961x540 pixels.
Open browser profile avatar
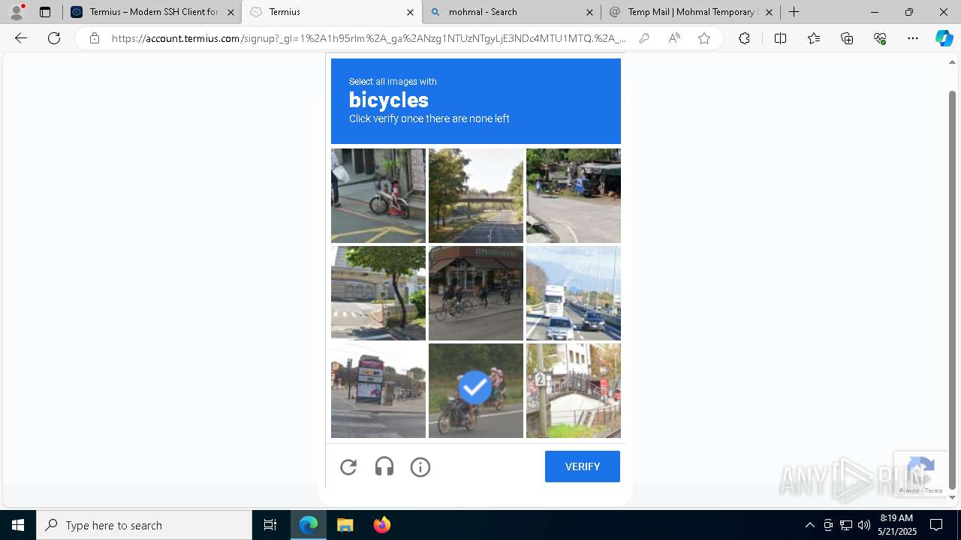coord(17,12)
